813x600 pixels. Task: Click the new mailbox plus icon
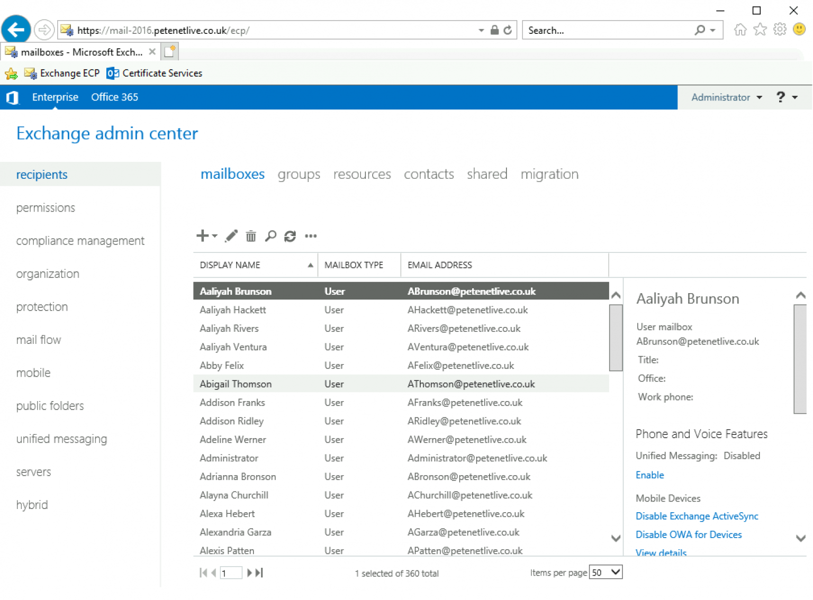coord(203,235)
